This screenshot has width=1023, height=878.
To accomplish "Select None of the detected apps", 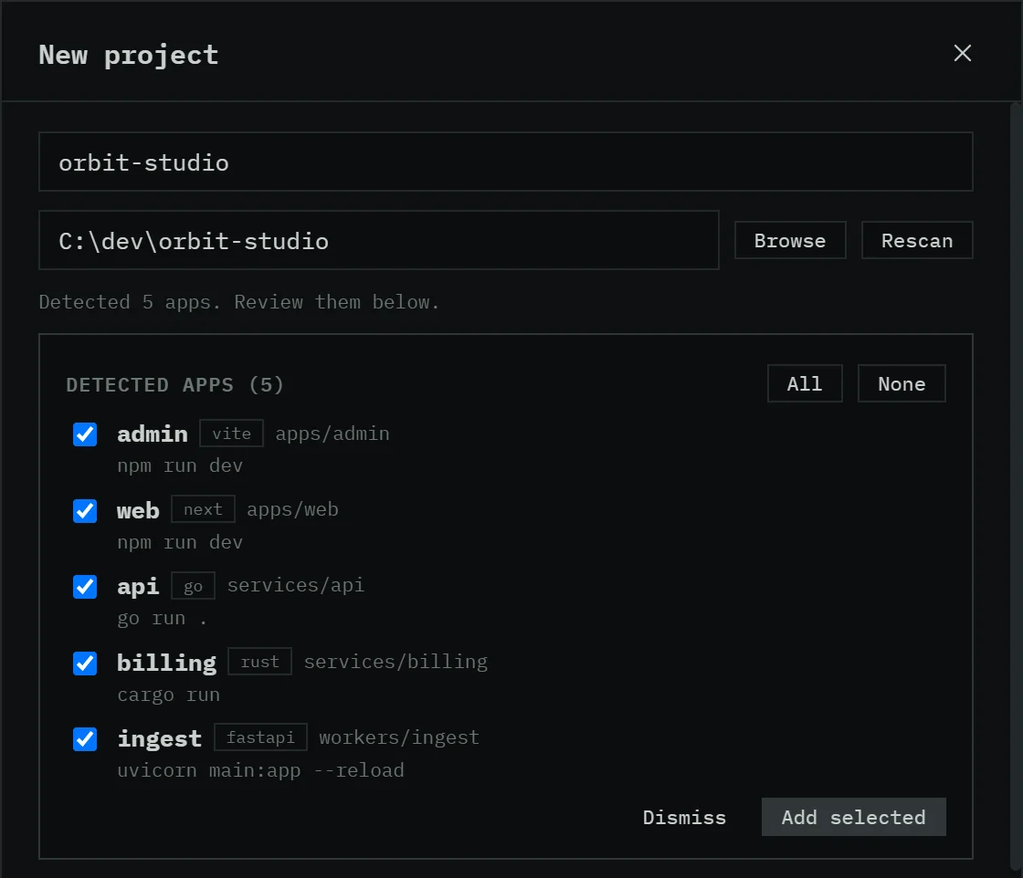I will (x=901, y=383).
